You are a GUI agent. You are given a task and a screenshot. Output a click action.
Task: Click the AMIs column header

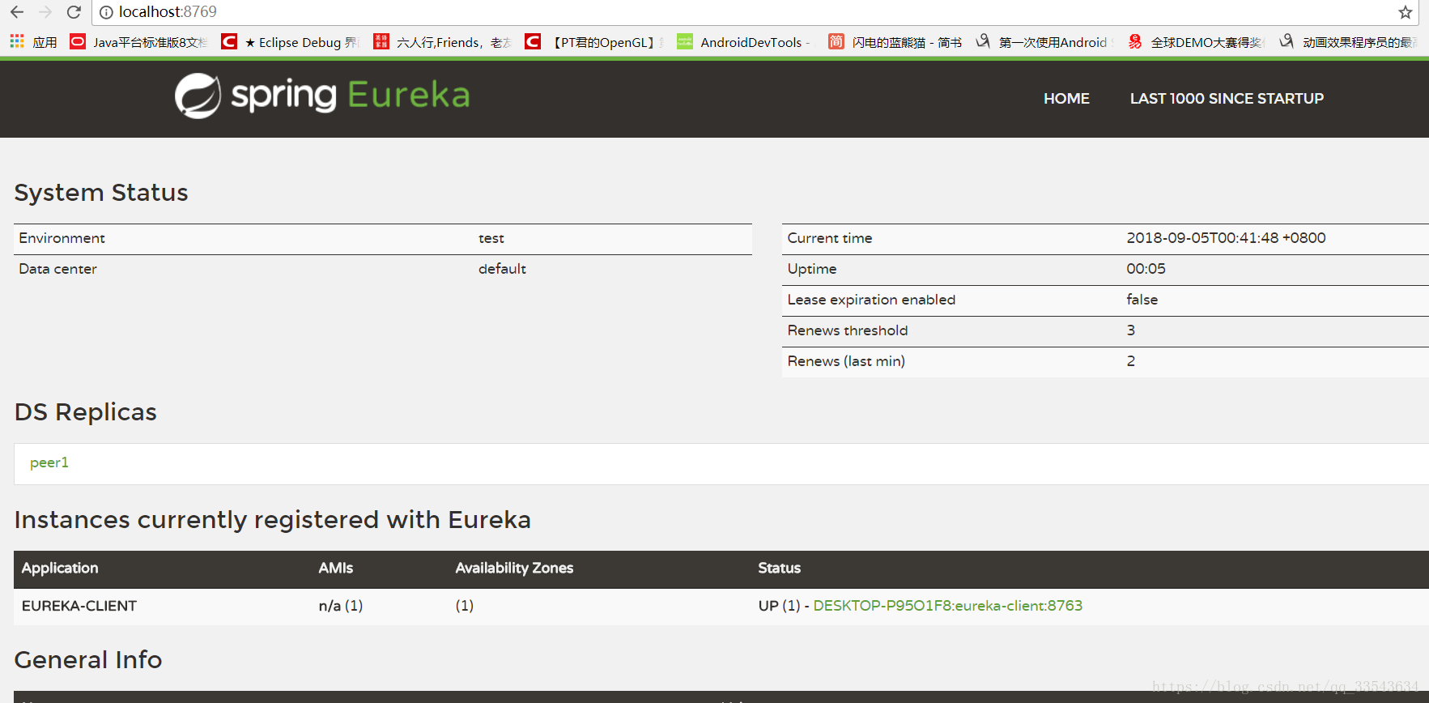tap(336, 569)
